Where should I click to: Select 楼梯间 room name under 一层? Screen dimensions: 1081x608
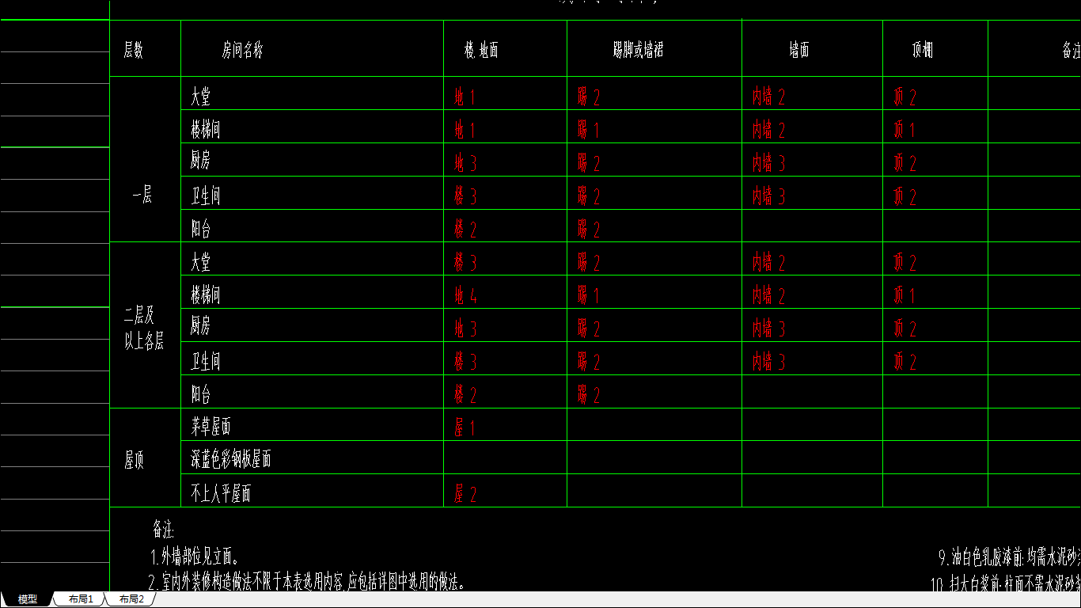tap(206, 129)
